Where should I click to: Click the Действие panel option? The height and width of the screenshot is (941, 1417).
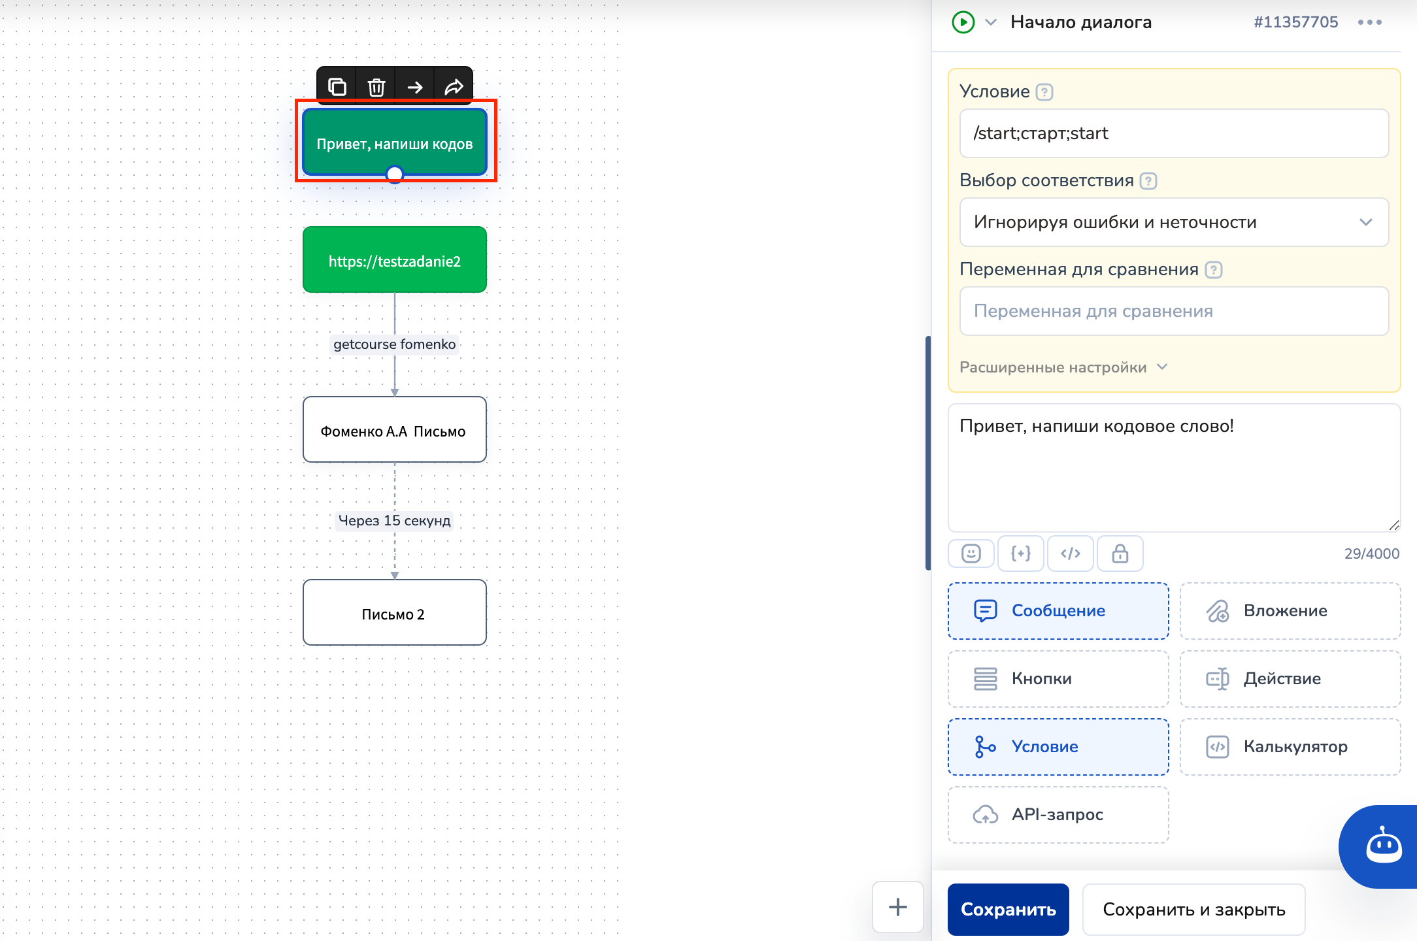click(1287, 678)
